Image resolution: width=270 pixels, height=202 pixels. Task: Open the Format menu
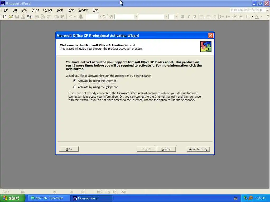coord(48,10)
